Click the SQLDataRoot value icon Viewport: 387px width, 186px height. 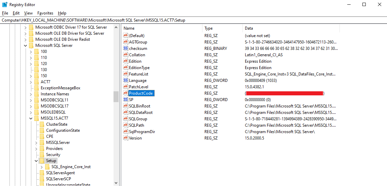pos(126,113)
